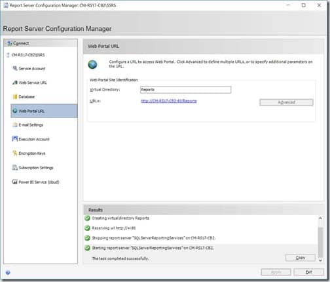330x282 pixels.
Task: Click the Results scroll up arrow
Action: [320, 218]
